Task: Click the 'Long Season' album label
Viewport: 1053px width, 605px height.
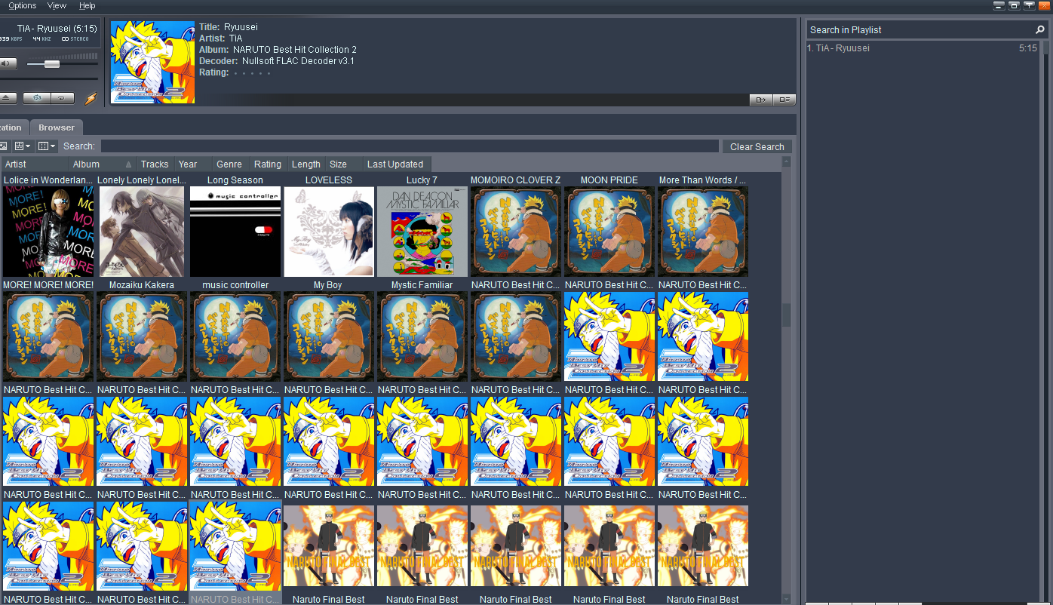Action: click(235, 180)
